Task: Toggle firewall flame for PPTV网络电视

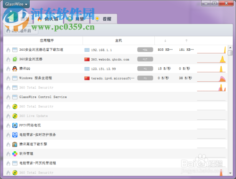Action: [8, 125]
